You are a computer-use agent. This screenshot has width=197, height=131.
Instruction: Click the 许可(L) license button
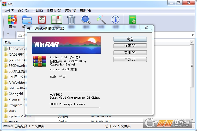[130, 46]
